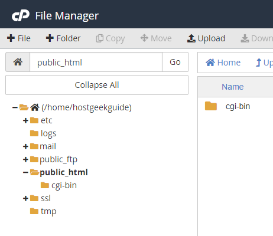
Task: Click the home icon beside path field
Action: (x=18, y=62)
